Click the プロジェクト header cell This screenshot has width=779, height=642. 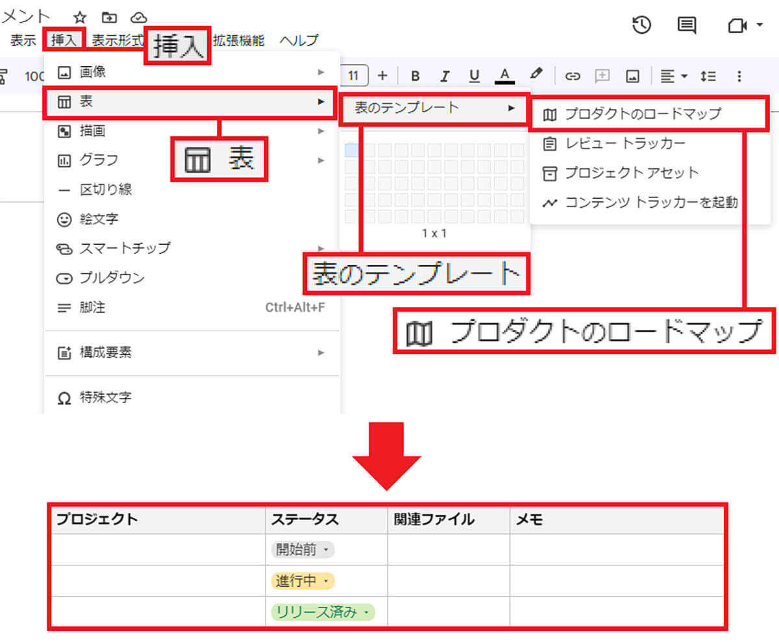click(158, 519)
